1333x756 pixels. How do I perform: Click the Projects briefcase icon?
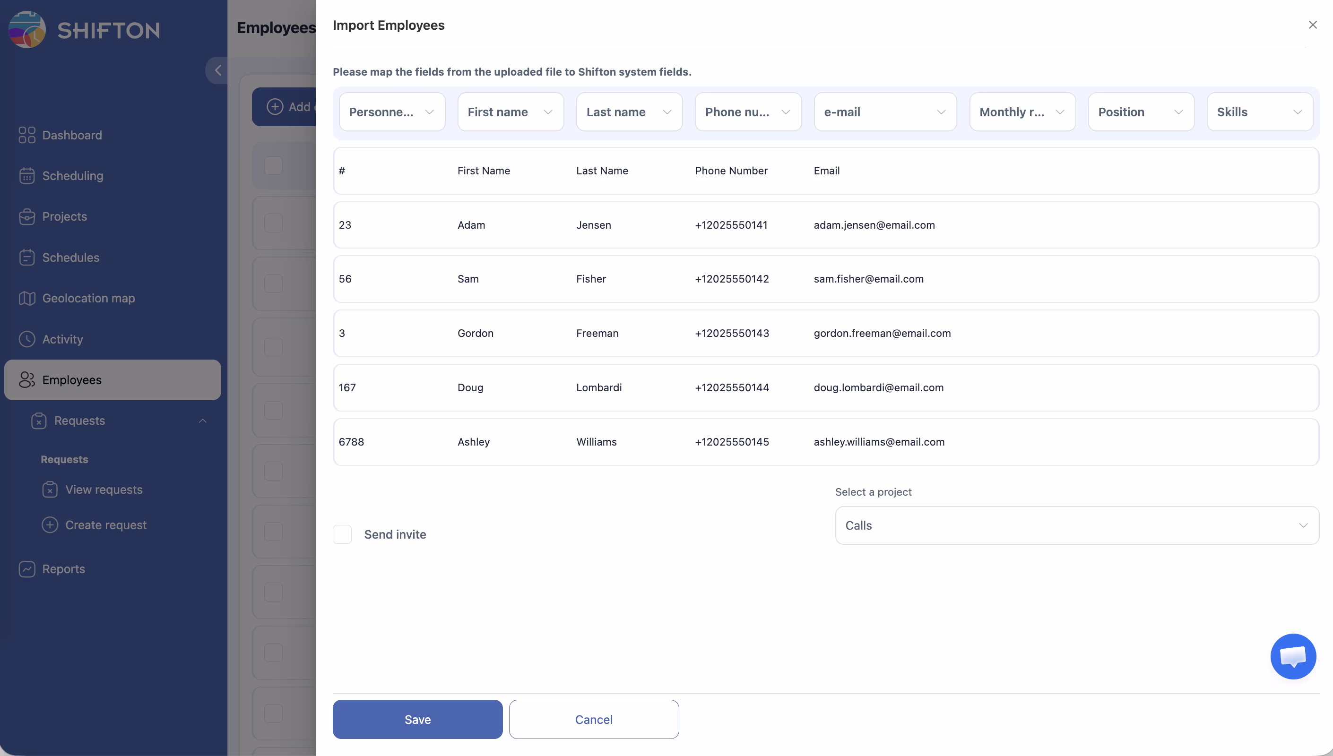(26, 216)
